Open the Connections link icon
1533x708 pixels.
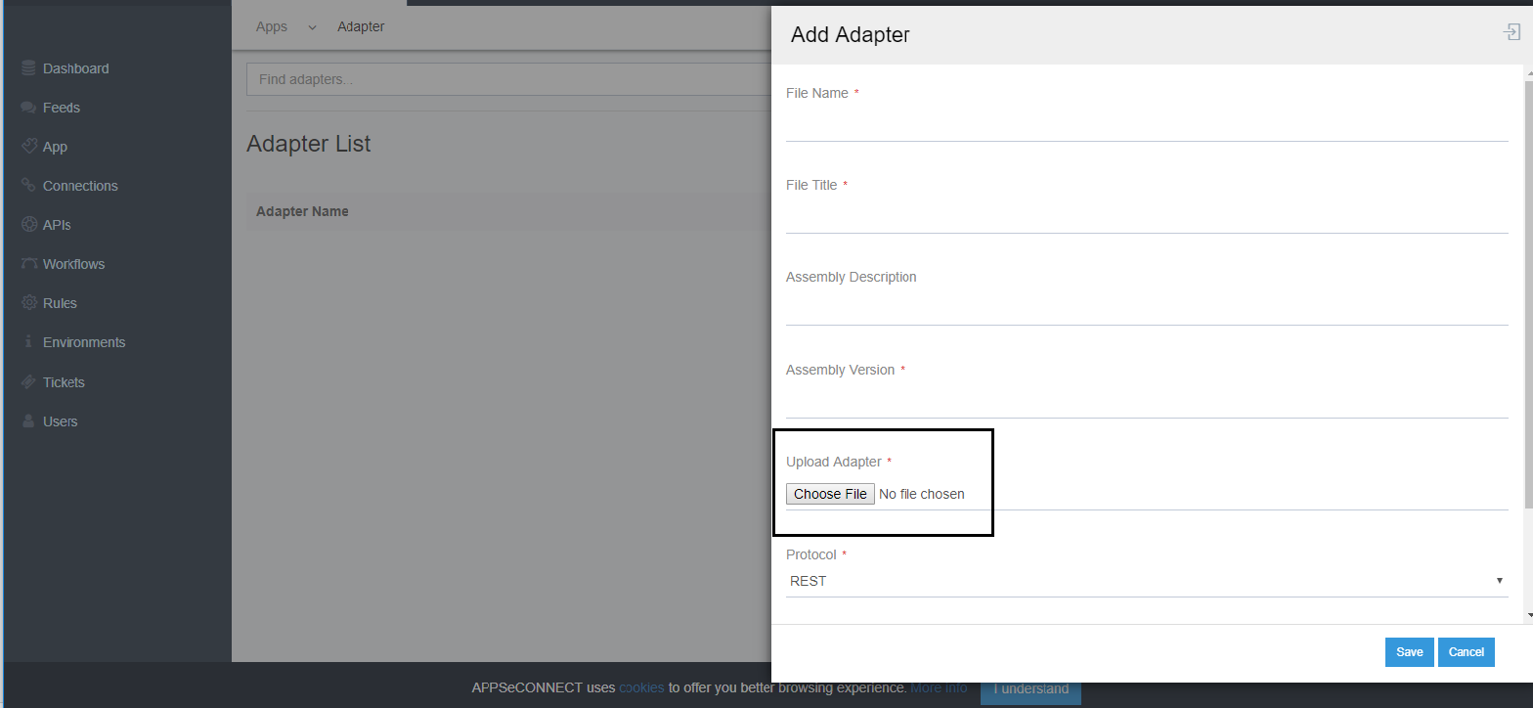coord(28,186)
